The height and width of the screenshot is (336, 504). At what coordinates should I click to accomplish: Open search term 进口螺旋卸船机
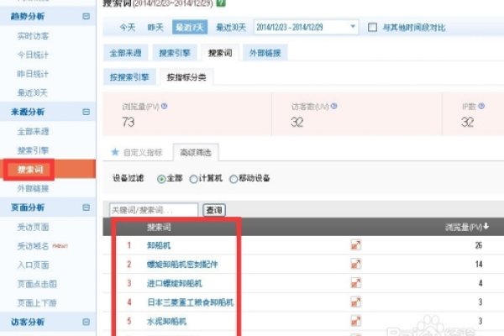(x=175, y=283)
